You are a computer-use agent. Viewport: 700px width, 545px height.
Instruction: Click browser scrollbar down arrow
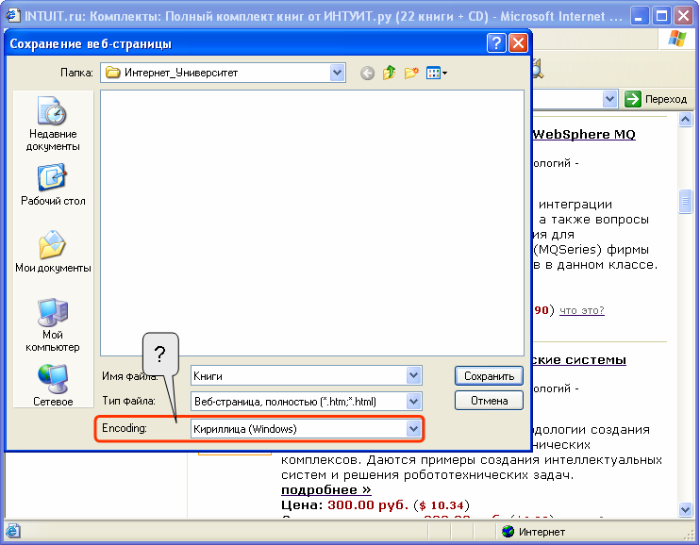(x=685, y=509)
